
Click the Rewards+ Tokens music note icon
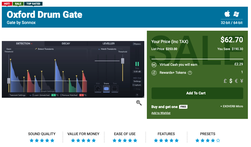pos(154,73)
